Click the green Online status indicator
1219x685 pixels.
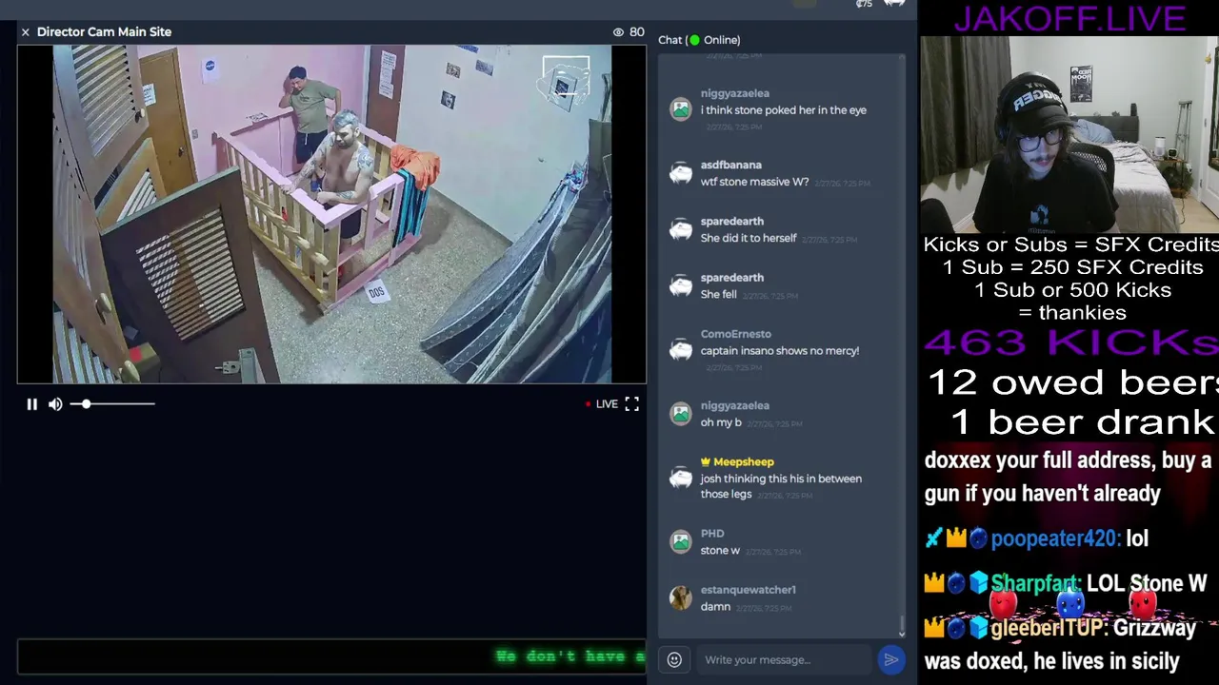pyautogui.click(x=694, y=40)
